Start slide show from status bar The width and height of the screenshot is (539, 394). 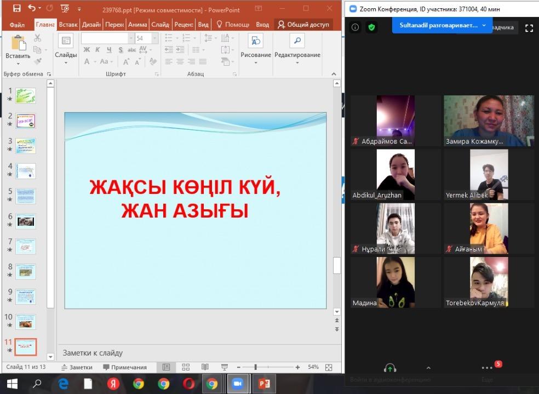pyautogui.click(x=224, y=367)
